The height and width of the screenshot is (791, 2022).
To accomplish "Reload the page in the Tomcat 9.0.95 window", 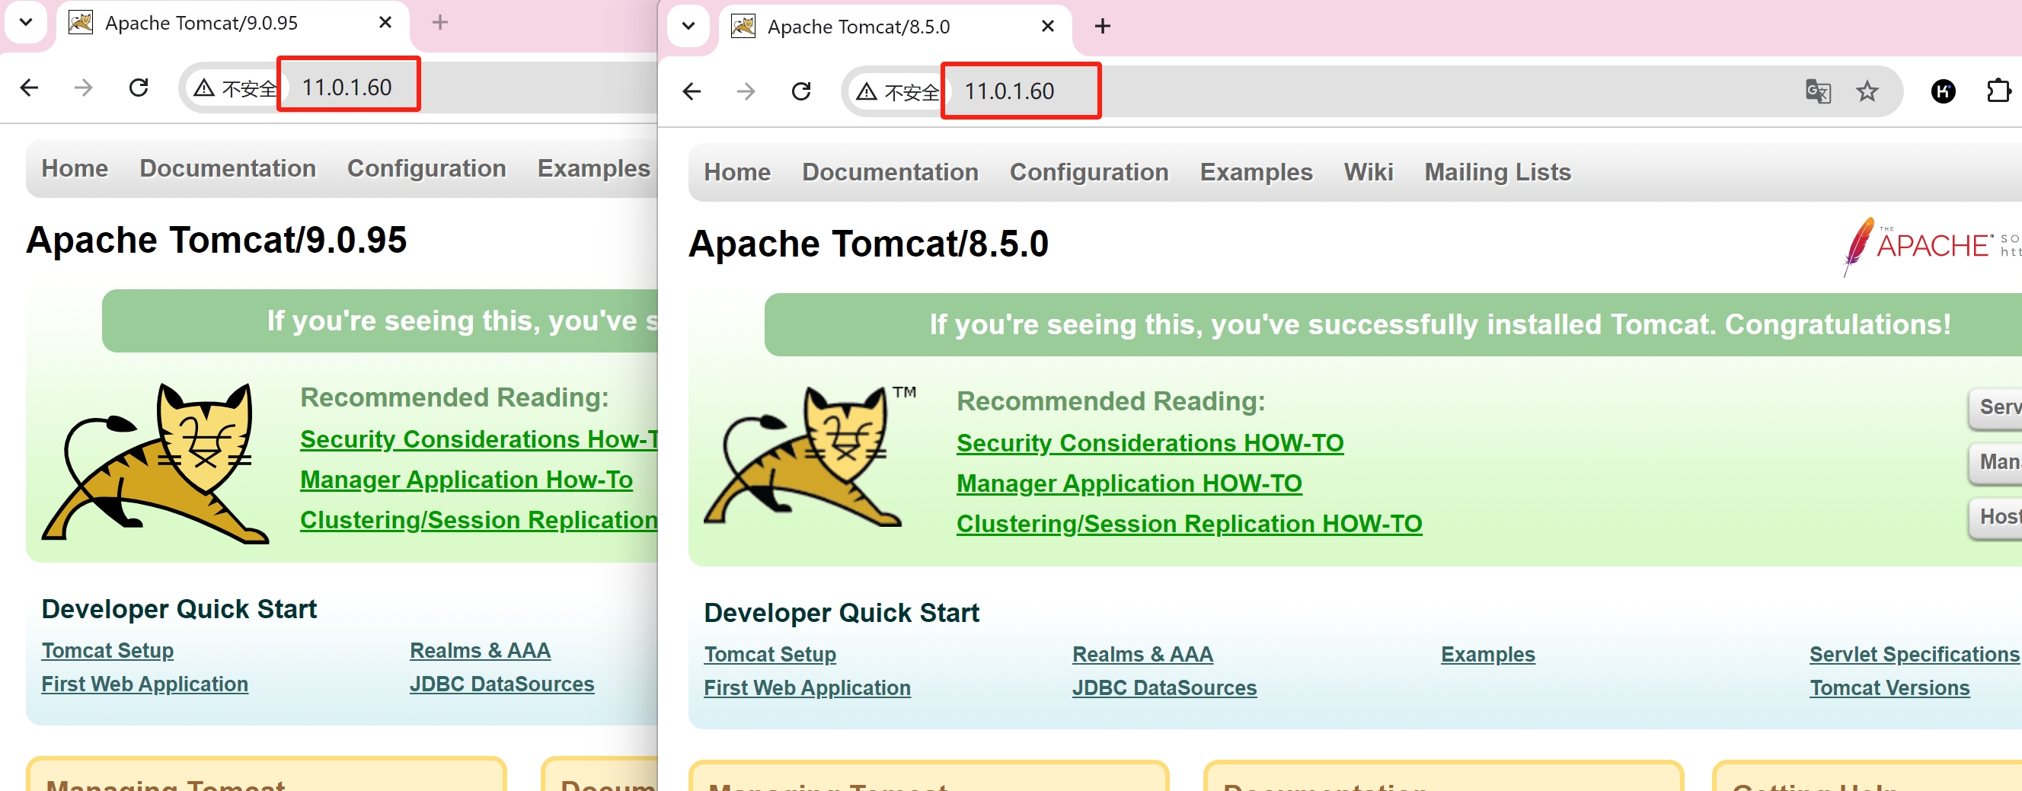I will (139, 87).
